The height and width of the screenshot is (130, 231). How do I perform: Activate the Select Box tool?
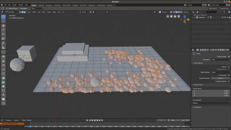click(3, 21)
